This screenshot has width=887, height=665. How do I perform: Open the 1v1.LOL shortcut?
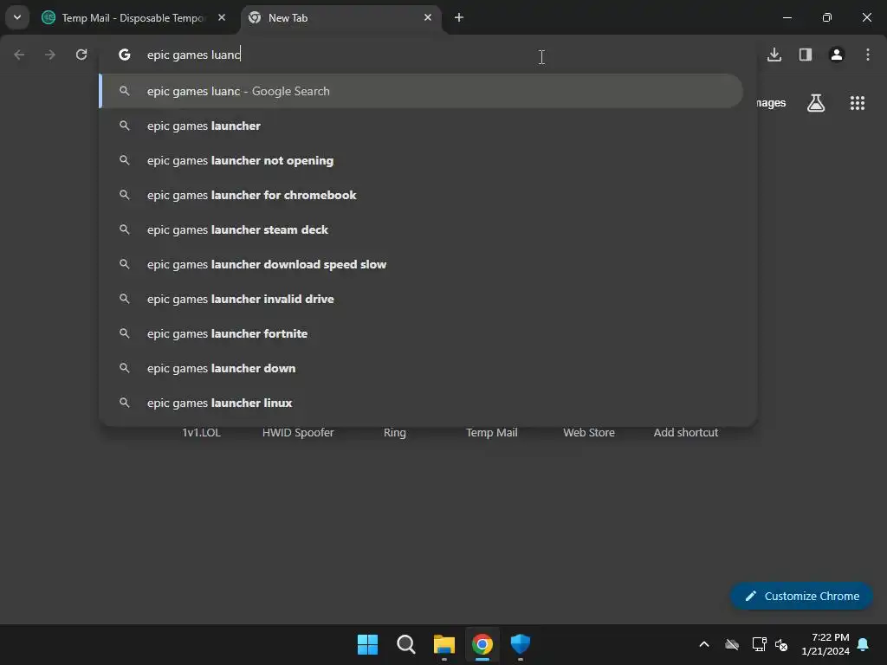[x=201, y=433]
